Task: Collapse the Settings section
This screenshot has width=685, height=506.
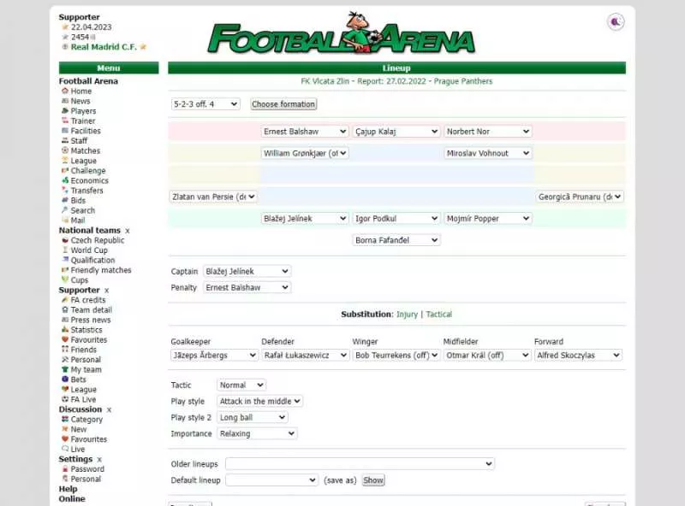Action: click(x=99, y=459)
